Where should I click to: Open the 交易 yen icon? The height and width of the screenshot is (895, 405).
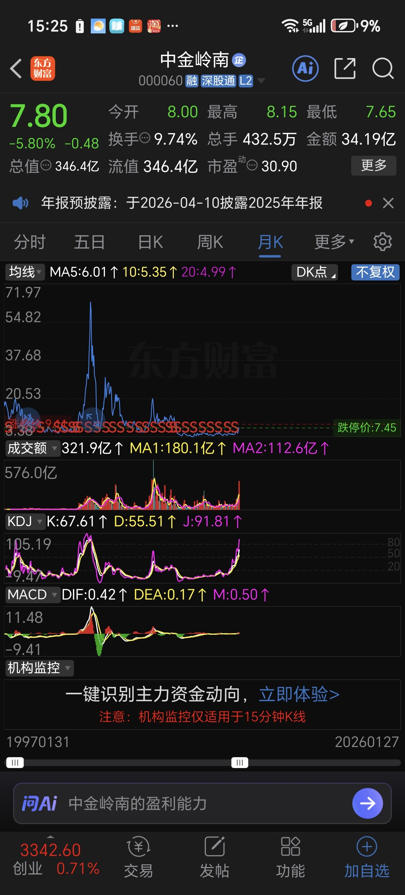pos(139,847)
